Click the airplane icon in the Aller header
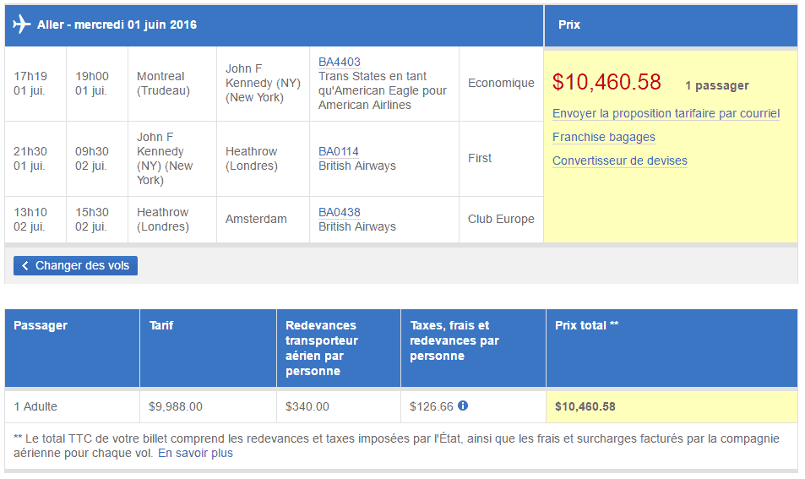805x479 pixels. coord(22,24)
